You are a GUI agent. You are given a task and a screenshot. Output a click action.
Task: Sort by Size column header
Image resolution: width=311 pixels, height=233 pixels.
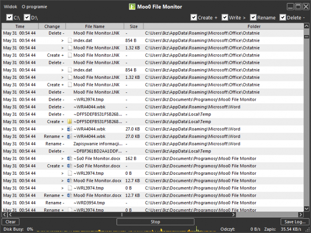coord(134,26)
